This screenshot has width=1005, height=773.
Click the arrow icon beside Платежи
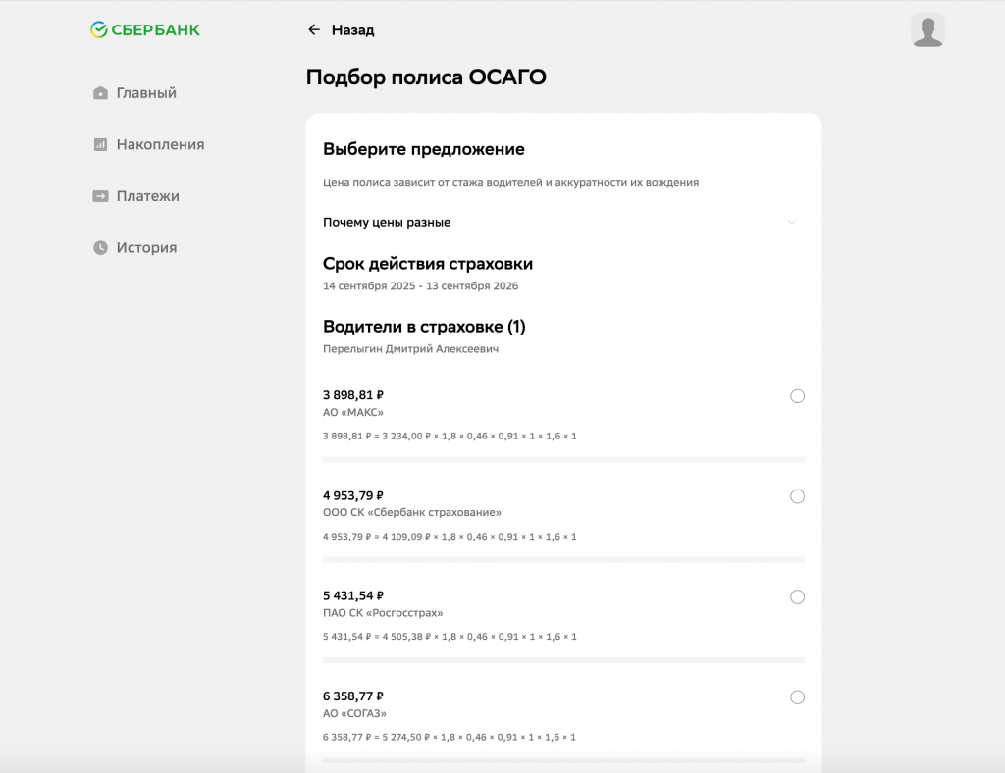100,196
